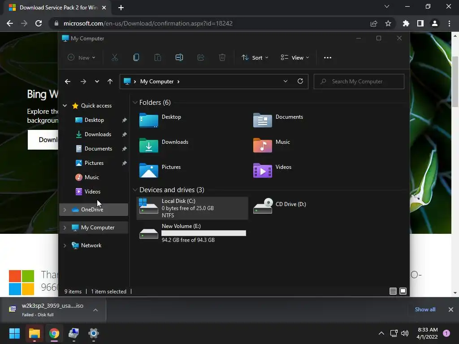
Task: Click the Delete trash icon in Explorer toolbar
Action: tap(222, 58)
